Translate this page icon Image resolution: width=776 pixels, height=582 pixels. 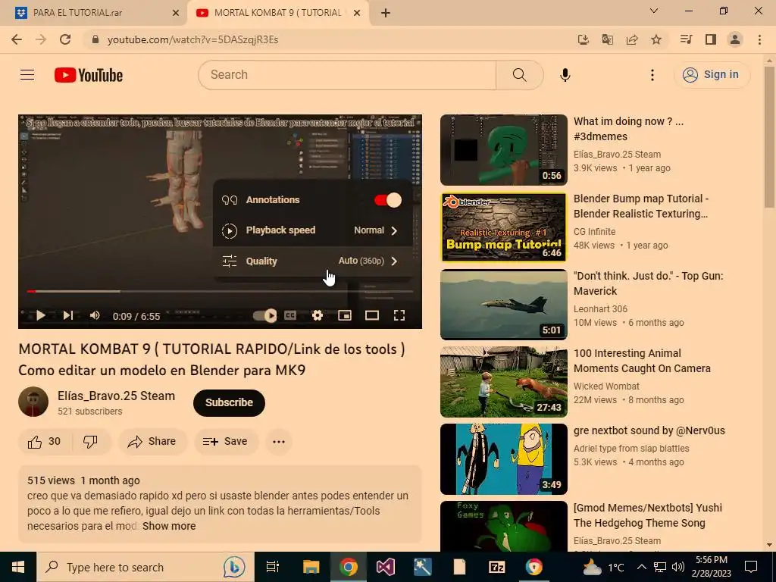(x=608, y=39)
